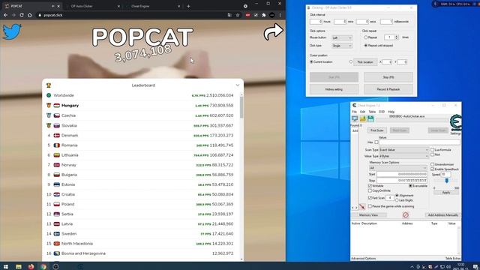Open Cheat Engine Edit menu
The image size is (480, 270).
362,112
